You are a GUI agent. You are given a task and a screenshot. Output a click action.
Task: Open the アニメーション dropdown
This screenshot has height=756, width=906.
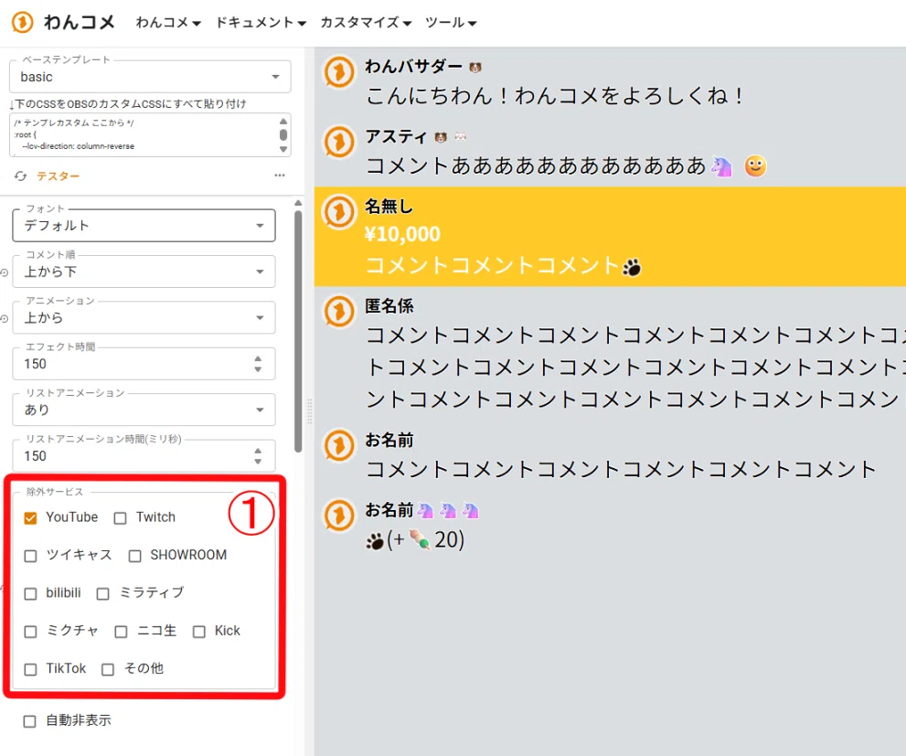click(144, 317)
